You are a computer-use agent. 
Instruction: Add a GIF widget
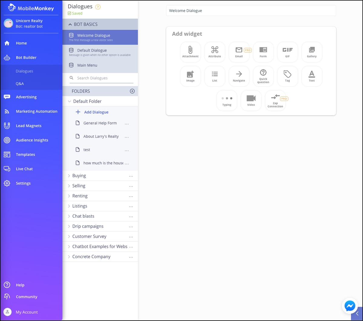[x=287, y=52]
